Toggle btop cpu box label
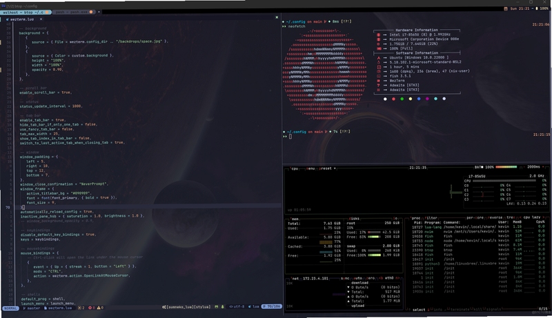Viewport: 552px width, 318px height. tap(294, 168)
